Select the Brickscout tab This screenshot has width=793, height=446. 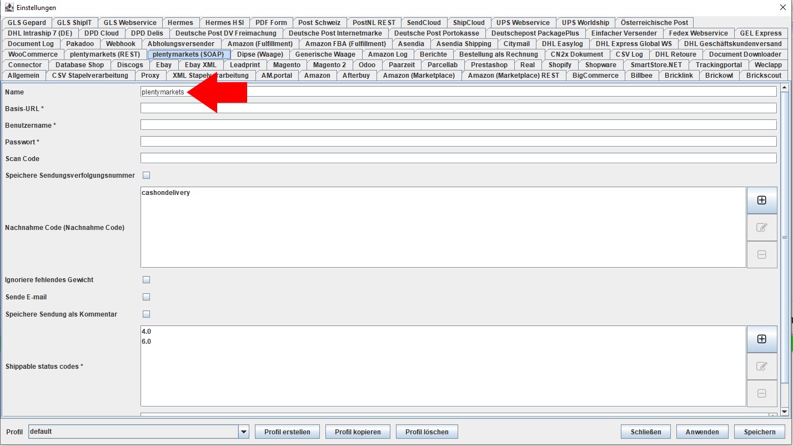(x=764, y=76)
